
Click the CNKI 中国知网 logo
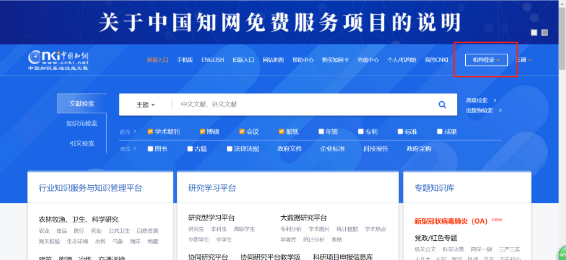59,61
